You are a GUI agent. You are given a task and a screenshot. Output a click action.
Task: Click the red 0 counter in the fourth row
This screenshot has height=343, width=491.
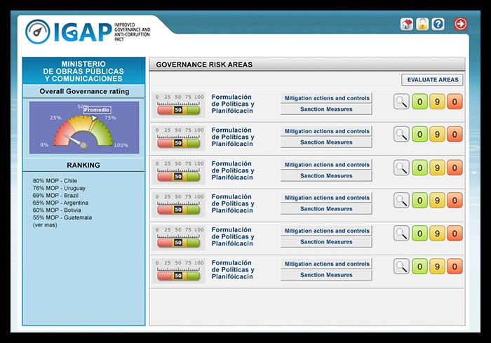(x=455, y=201)
